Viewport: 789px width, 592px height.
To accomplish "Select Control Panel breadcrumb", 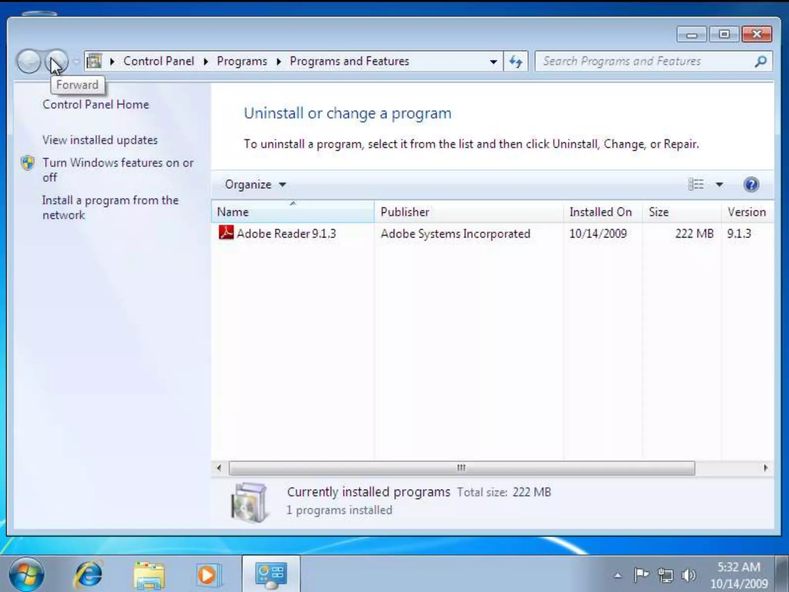I will (x=159, y=61).
